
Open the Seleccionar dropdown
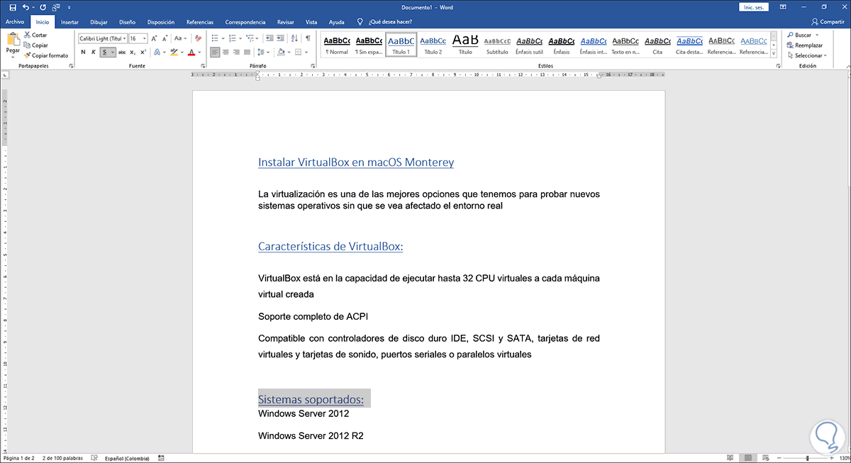pos(808,55)
